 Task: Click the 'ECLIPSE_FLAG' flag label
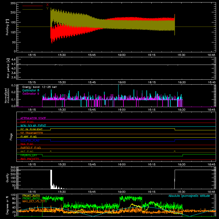(x=30, y=140)
